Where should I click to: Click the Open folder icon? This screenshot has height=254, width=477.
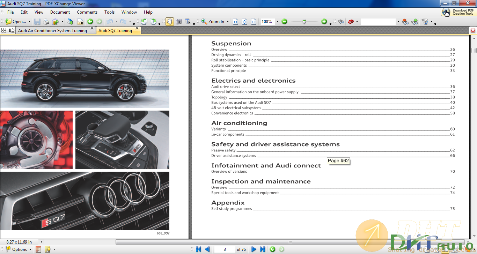(x=8, y=22)
